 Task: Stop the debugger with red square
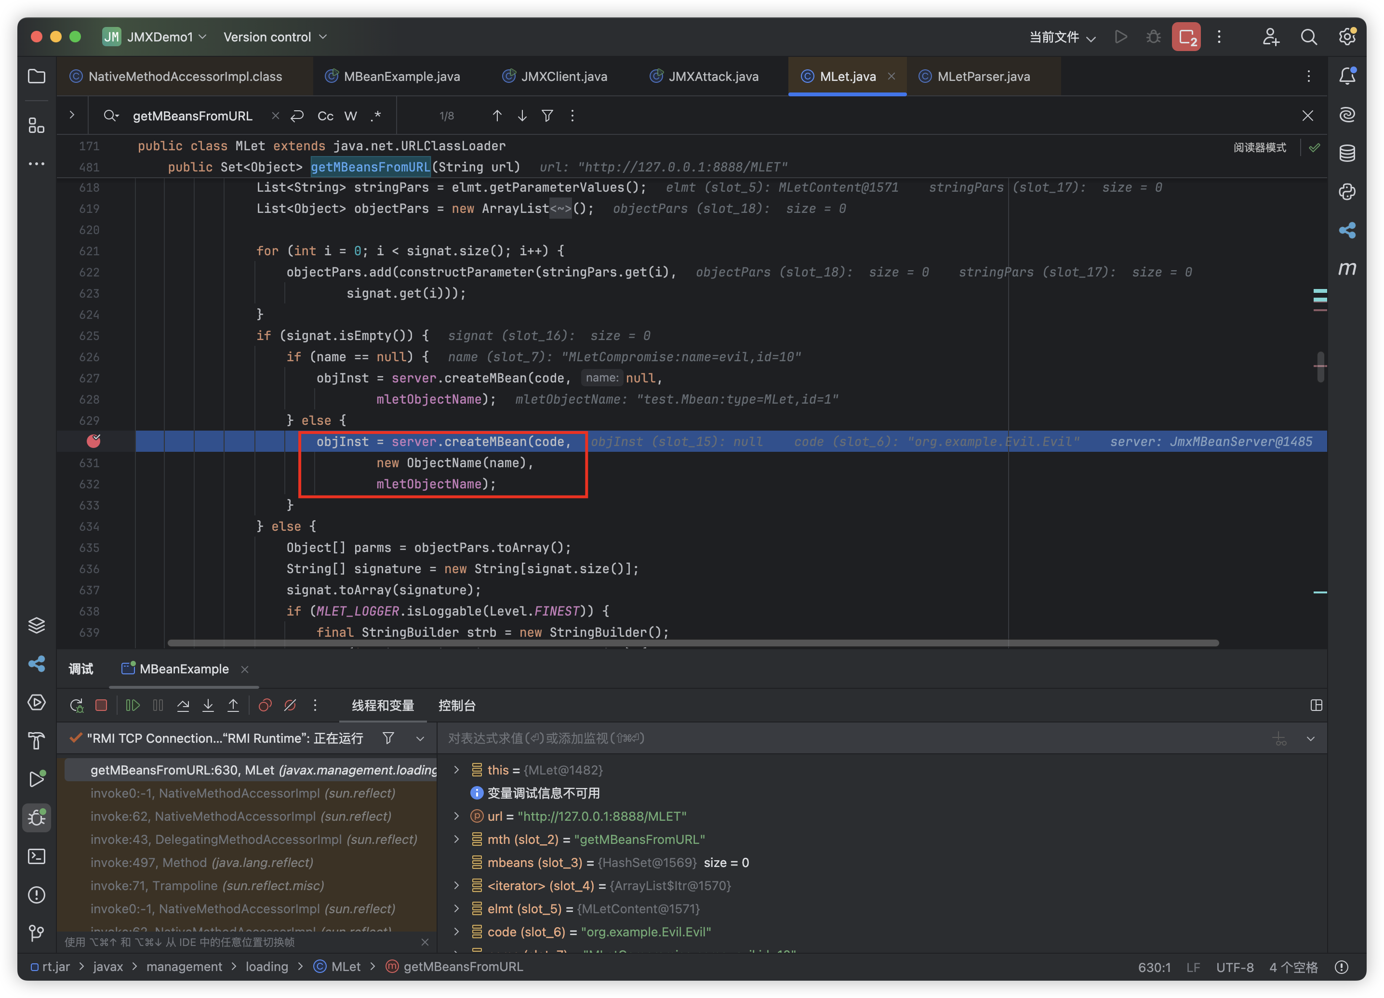coord(101,705)
